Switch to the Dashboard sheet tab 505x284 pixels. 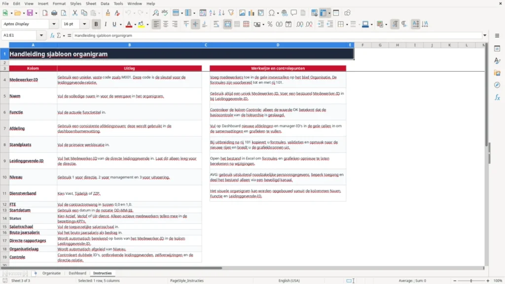[77, 273]
